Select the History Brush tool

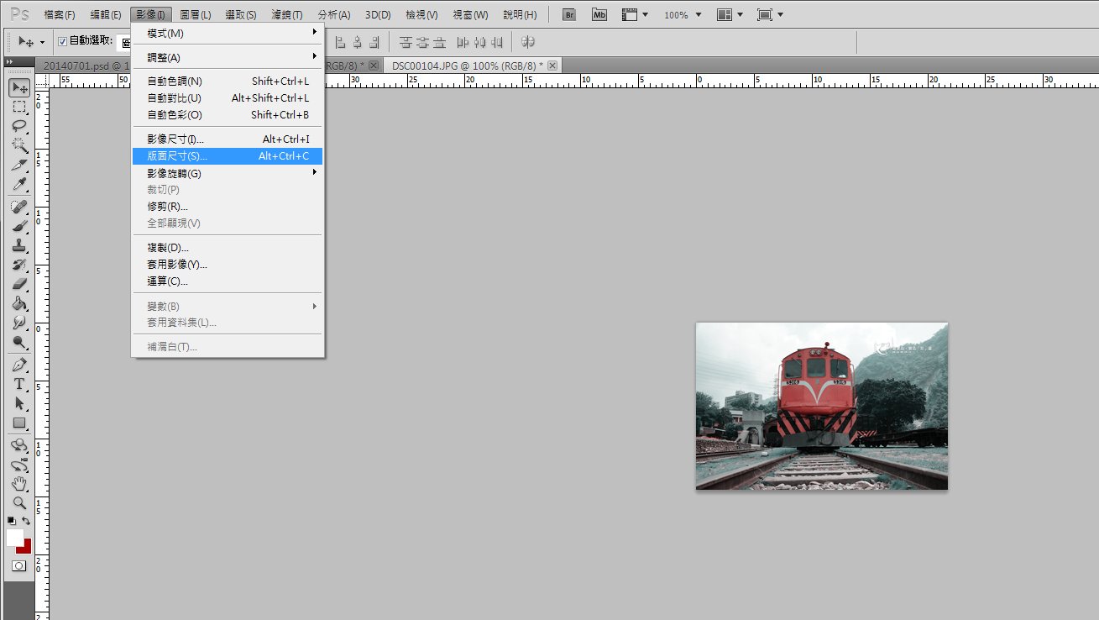(18, 265)
